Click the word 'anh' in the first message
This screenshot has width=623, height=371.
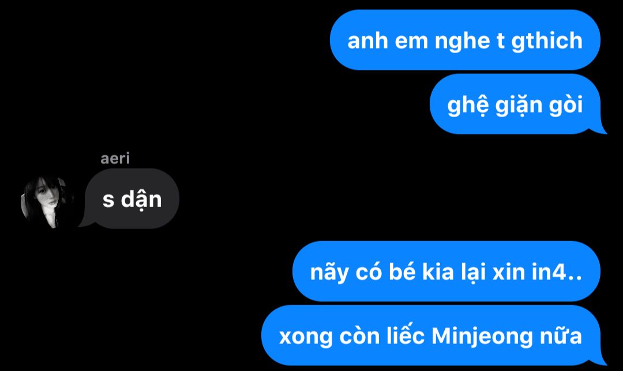[x=367, y=41]
